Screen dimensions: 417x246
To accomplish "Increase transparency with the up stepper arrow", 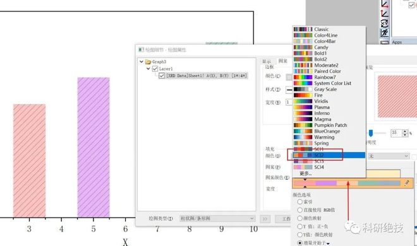I will [x=405, y=131].
